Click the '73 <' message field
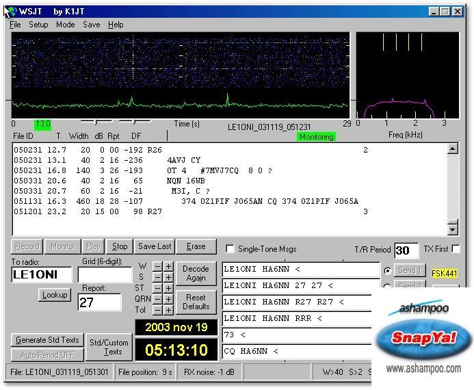This screenshot has width=474, height=390. (297, 335)
